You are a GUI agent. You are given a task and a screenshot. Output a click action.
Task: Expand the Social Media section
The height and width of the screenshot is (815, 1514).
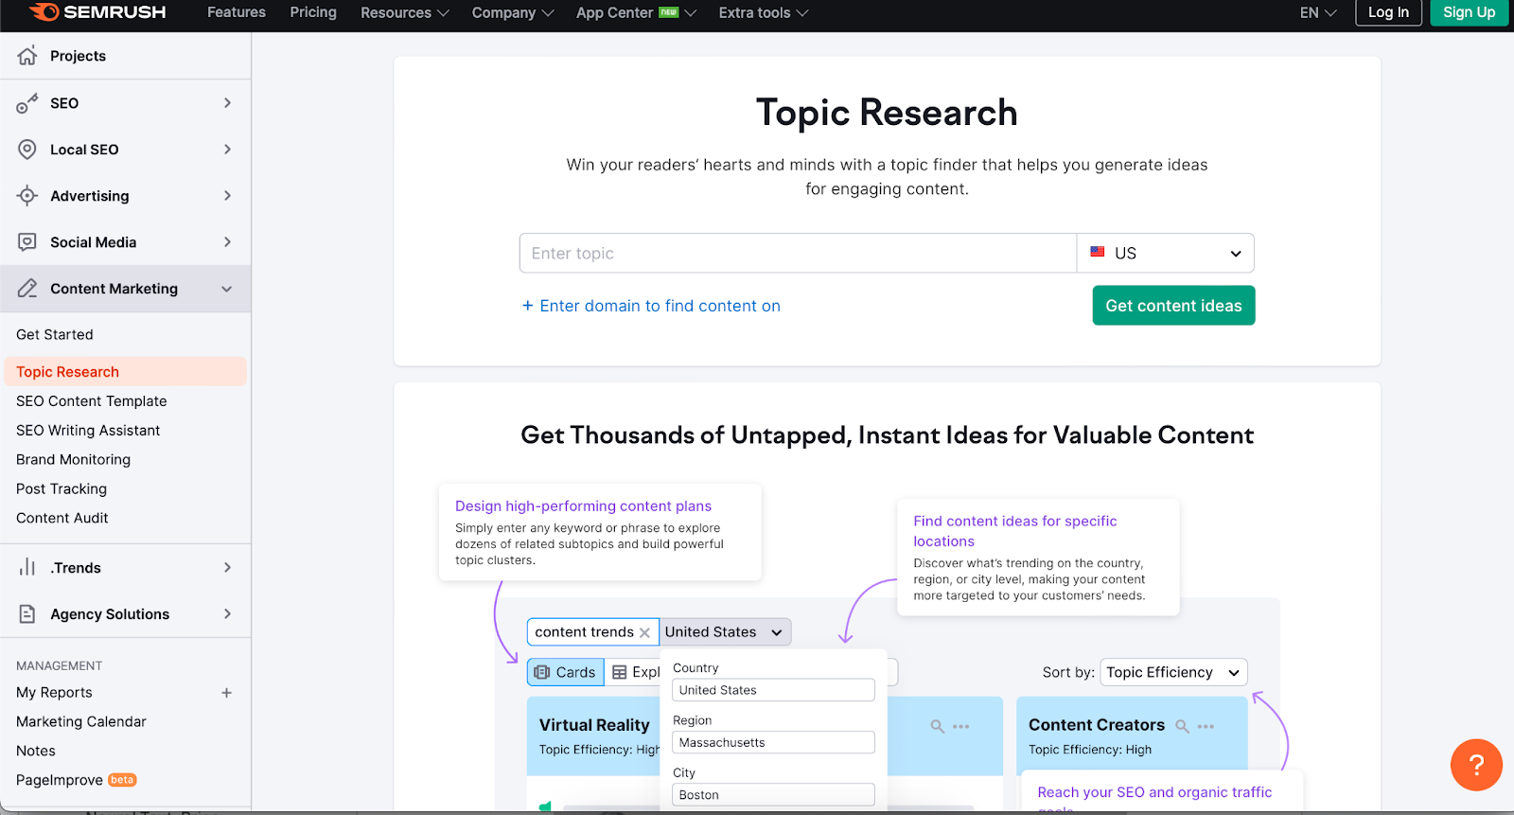(x=227, y=242)
